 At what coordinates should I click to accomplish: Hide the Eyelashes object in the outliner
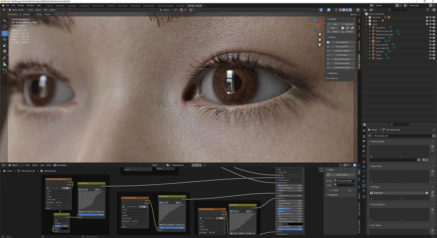tap(430, 38)
